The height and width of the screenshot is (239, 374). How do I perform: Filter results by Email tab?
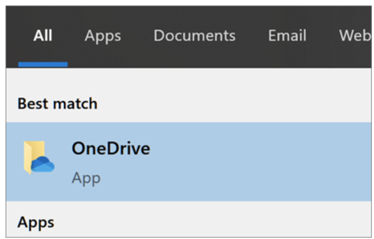tap(287, 36)
